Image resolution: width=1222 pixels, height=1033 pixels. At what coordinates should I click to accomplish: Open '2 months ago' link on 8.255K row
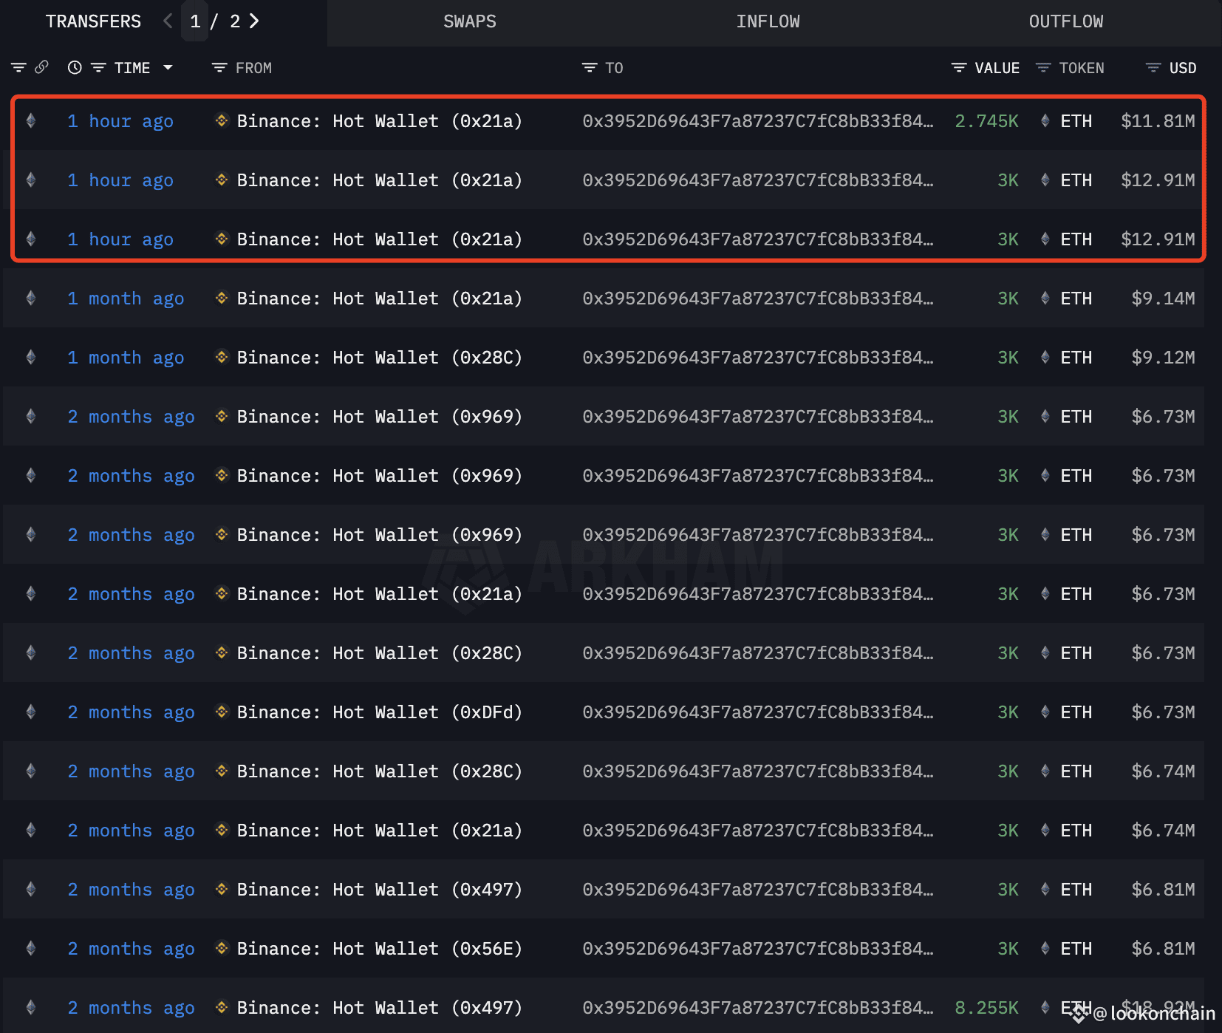click(x=131, y=1008)
